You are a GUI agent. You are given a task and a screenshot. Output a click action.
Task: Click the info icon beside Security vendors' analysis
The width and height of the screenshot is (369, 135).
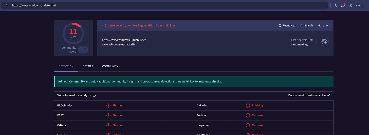94,95
